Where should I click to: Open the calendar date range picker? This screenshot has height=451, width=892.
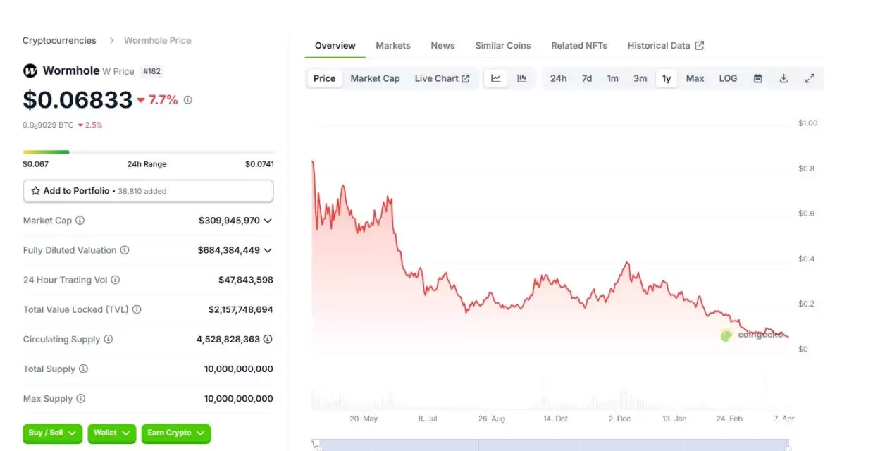pyautogui.click(x=757, y=78)
